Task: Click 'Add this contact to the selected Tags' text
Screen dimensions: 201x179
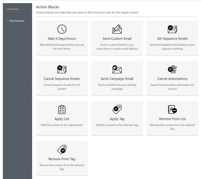Action: (117, 125)
